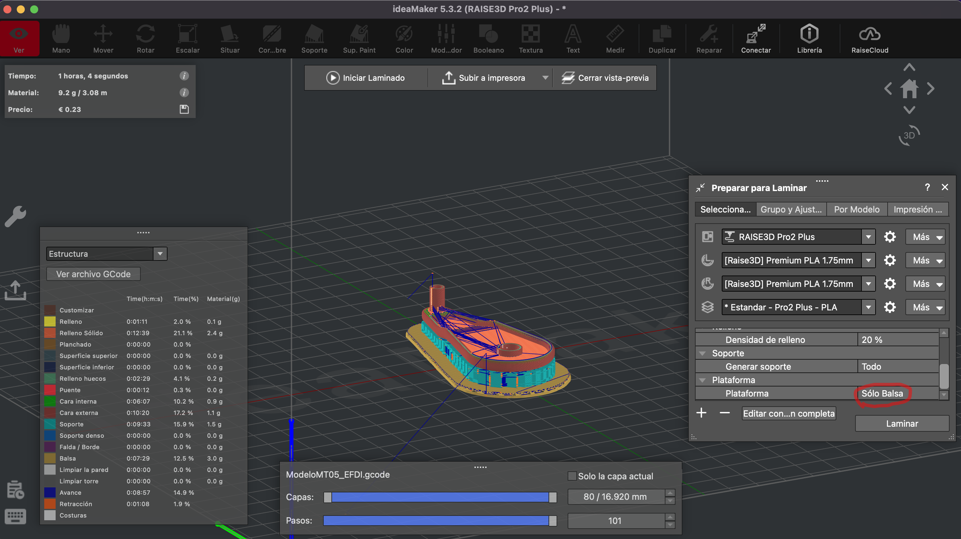This screenshot has width=961, height=539.
Task: Click the home view icon
Action: 909,89
